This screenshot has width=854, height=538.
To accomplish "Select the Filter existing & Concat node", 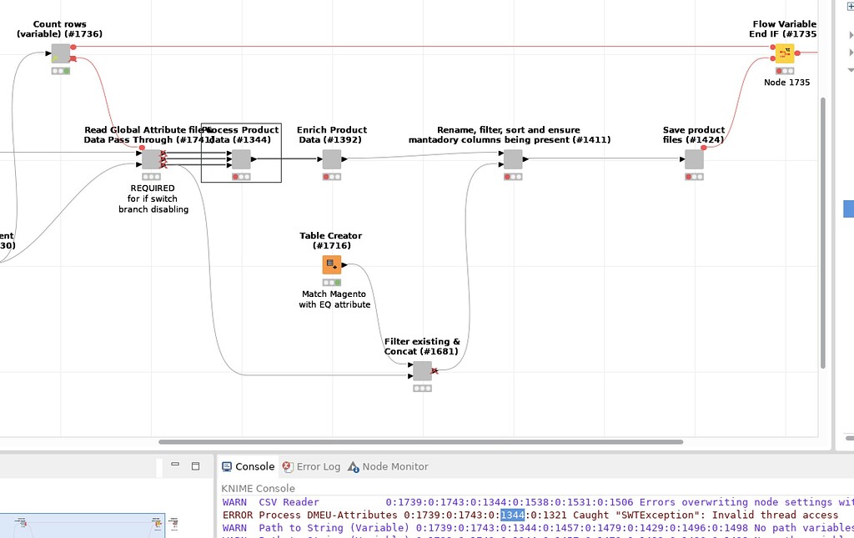I will click(x=422, y=371).
